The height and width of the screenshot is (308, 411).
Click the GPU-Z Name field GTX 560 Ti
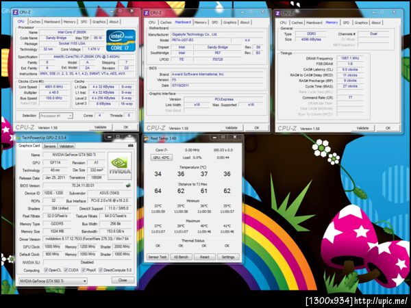coord(74,155)
